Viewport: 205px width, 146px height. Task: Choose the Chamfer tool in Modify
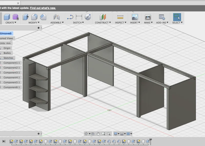click(x=43, y=17)
